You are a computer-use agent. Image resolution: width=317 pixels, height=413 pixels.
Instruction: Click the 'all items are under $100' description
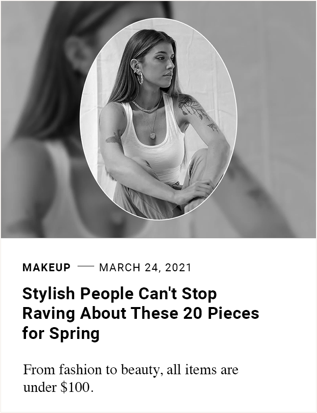[131, 378]
